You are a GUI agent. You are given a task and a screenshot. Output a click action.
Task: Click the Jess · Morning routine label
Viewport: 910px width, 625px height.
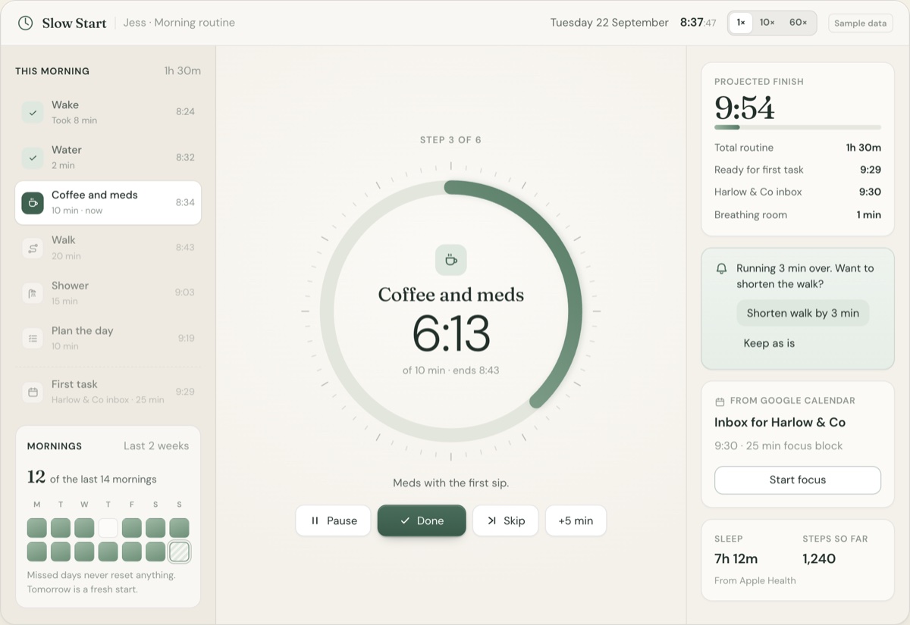(179, 23)
